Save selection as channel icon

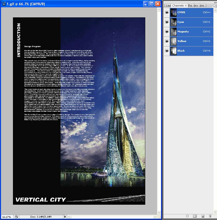195,216
